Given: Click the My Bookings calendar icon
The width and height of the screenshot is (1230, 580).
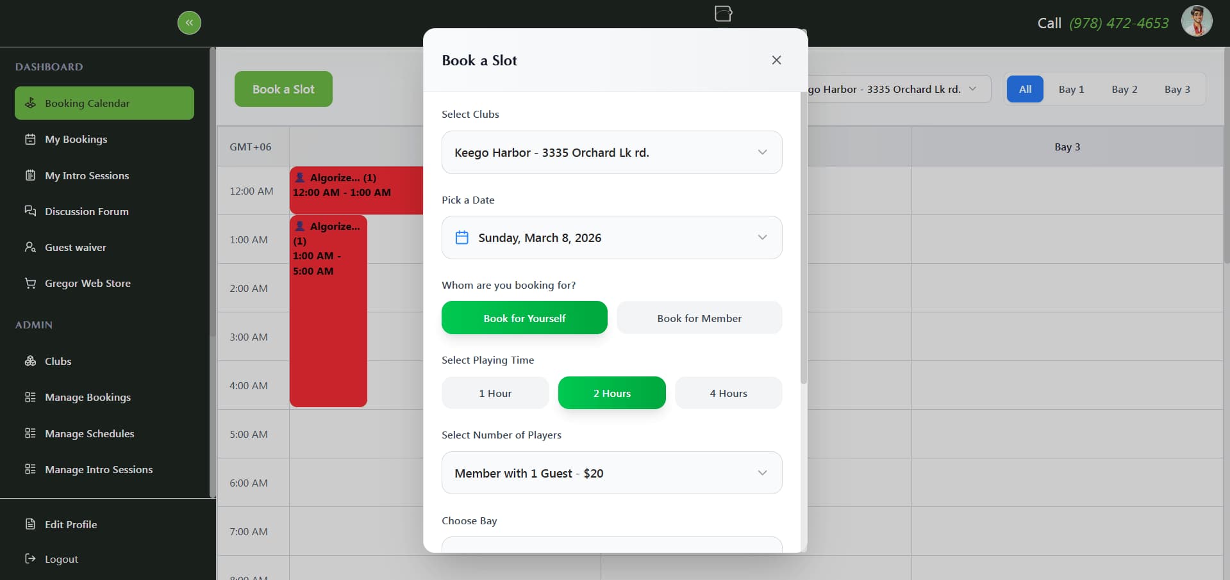Looking at the screenshot, I should [30, 139].
